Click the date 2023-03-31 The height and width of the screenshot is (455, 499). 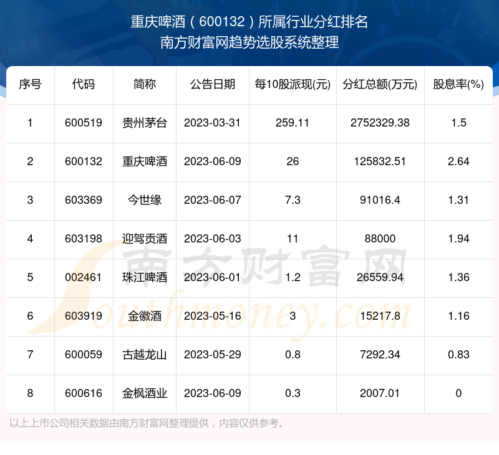pyautogui.click(x=212, y=123)
